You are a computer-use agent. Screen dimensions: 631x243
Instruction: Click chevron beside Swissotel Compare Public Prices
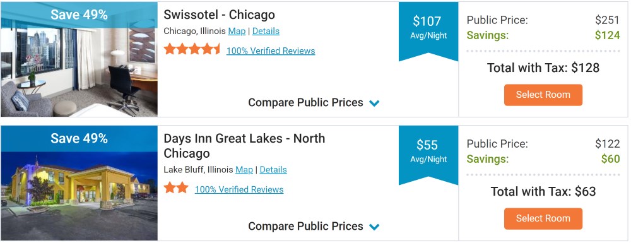(x=374, y=104)
